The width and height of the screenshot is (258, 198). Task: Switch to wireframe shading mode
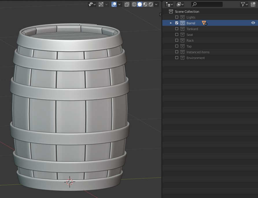click(x=134, y=4)
